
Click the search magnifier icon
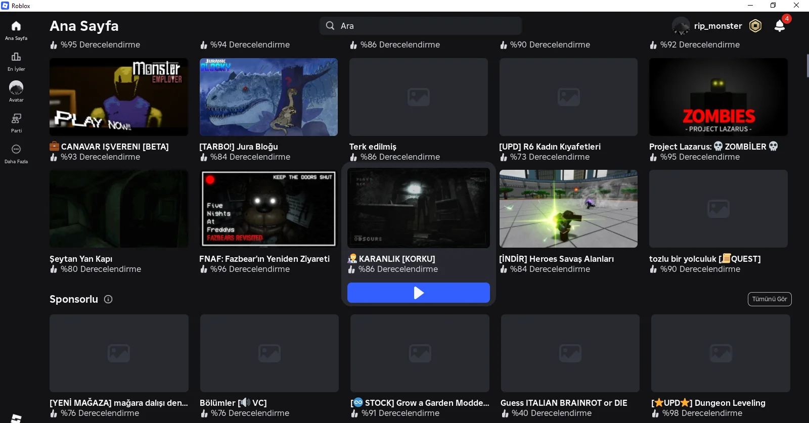click(x=330, y=26)
